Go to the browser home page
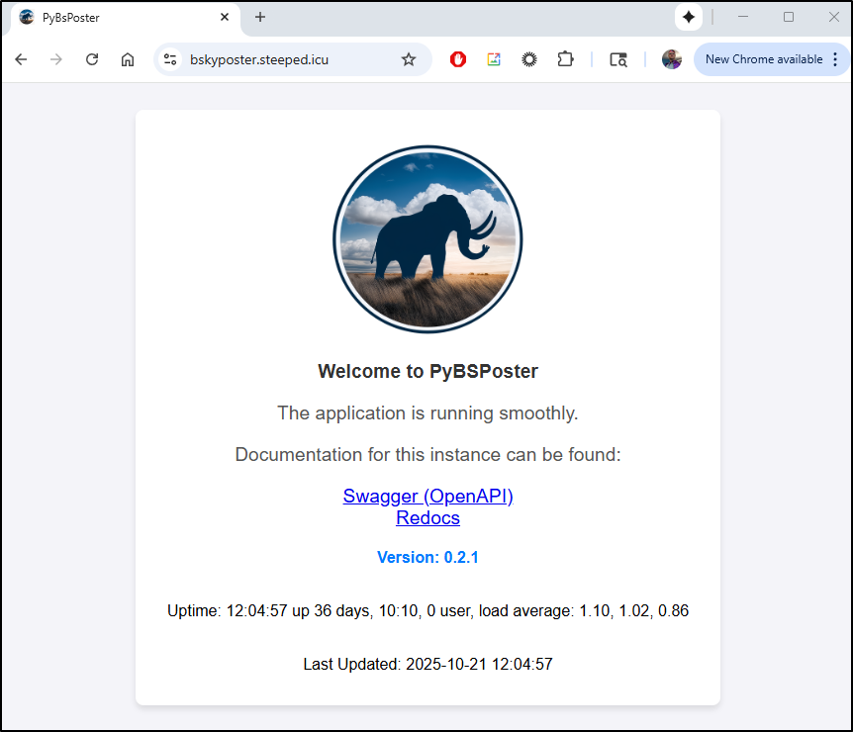Screen dimensions: 853x732 tap(128, 59)
